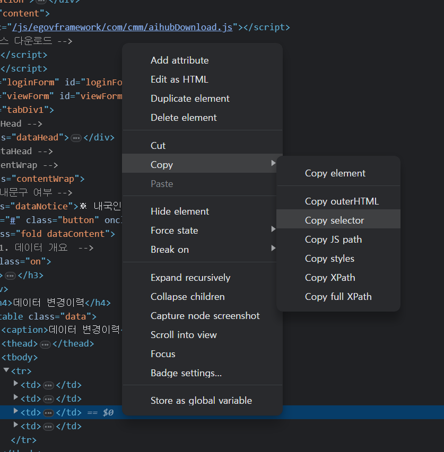Screen dimensions: 444x452
Task: Click ellipsis badge in selected td row
Action: 48,413
